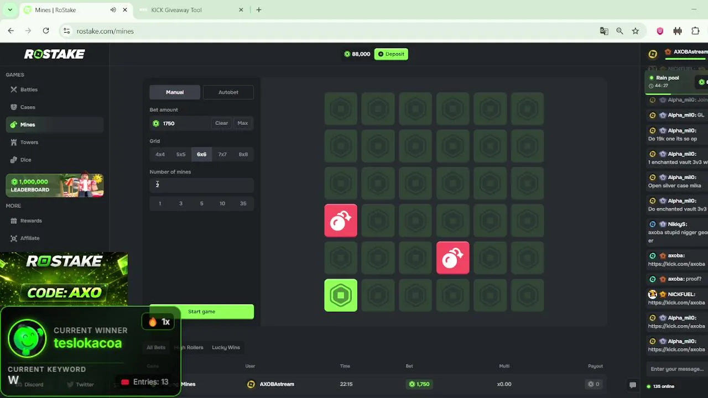The height and width of the screenshot is (398, 708).
Task: Open kick.com link posted by NICKFUEL
Action: pyautogui.click(x=676, y=303)
